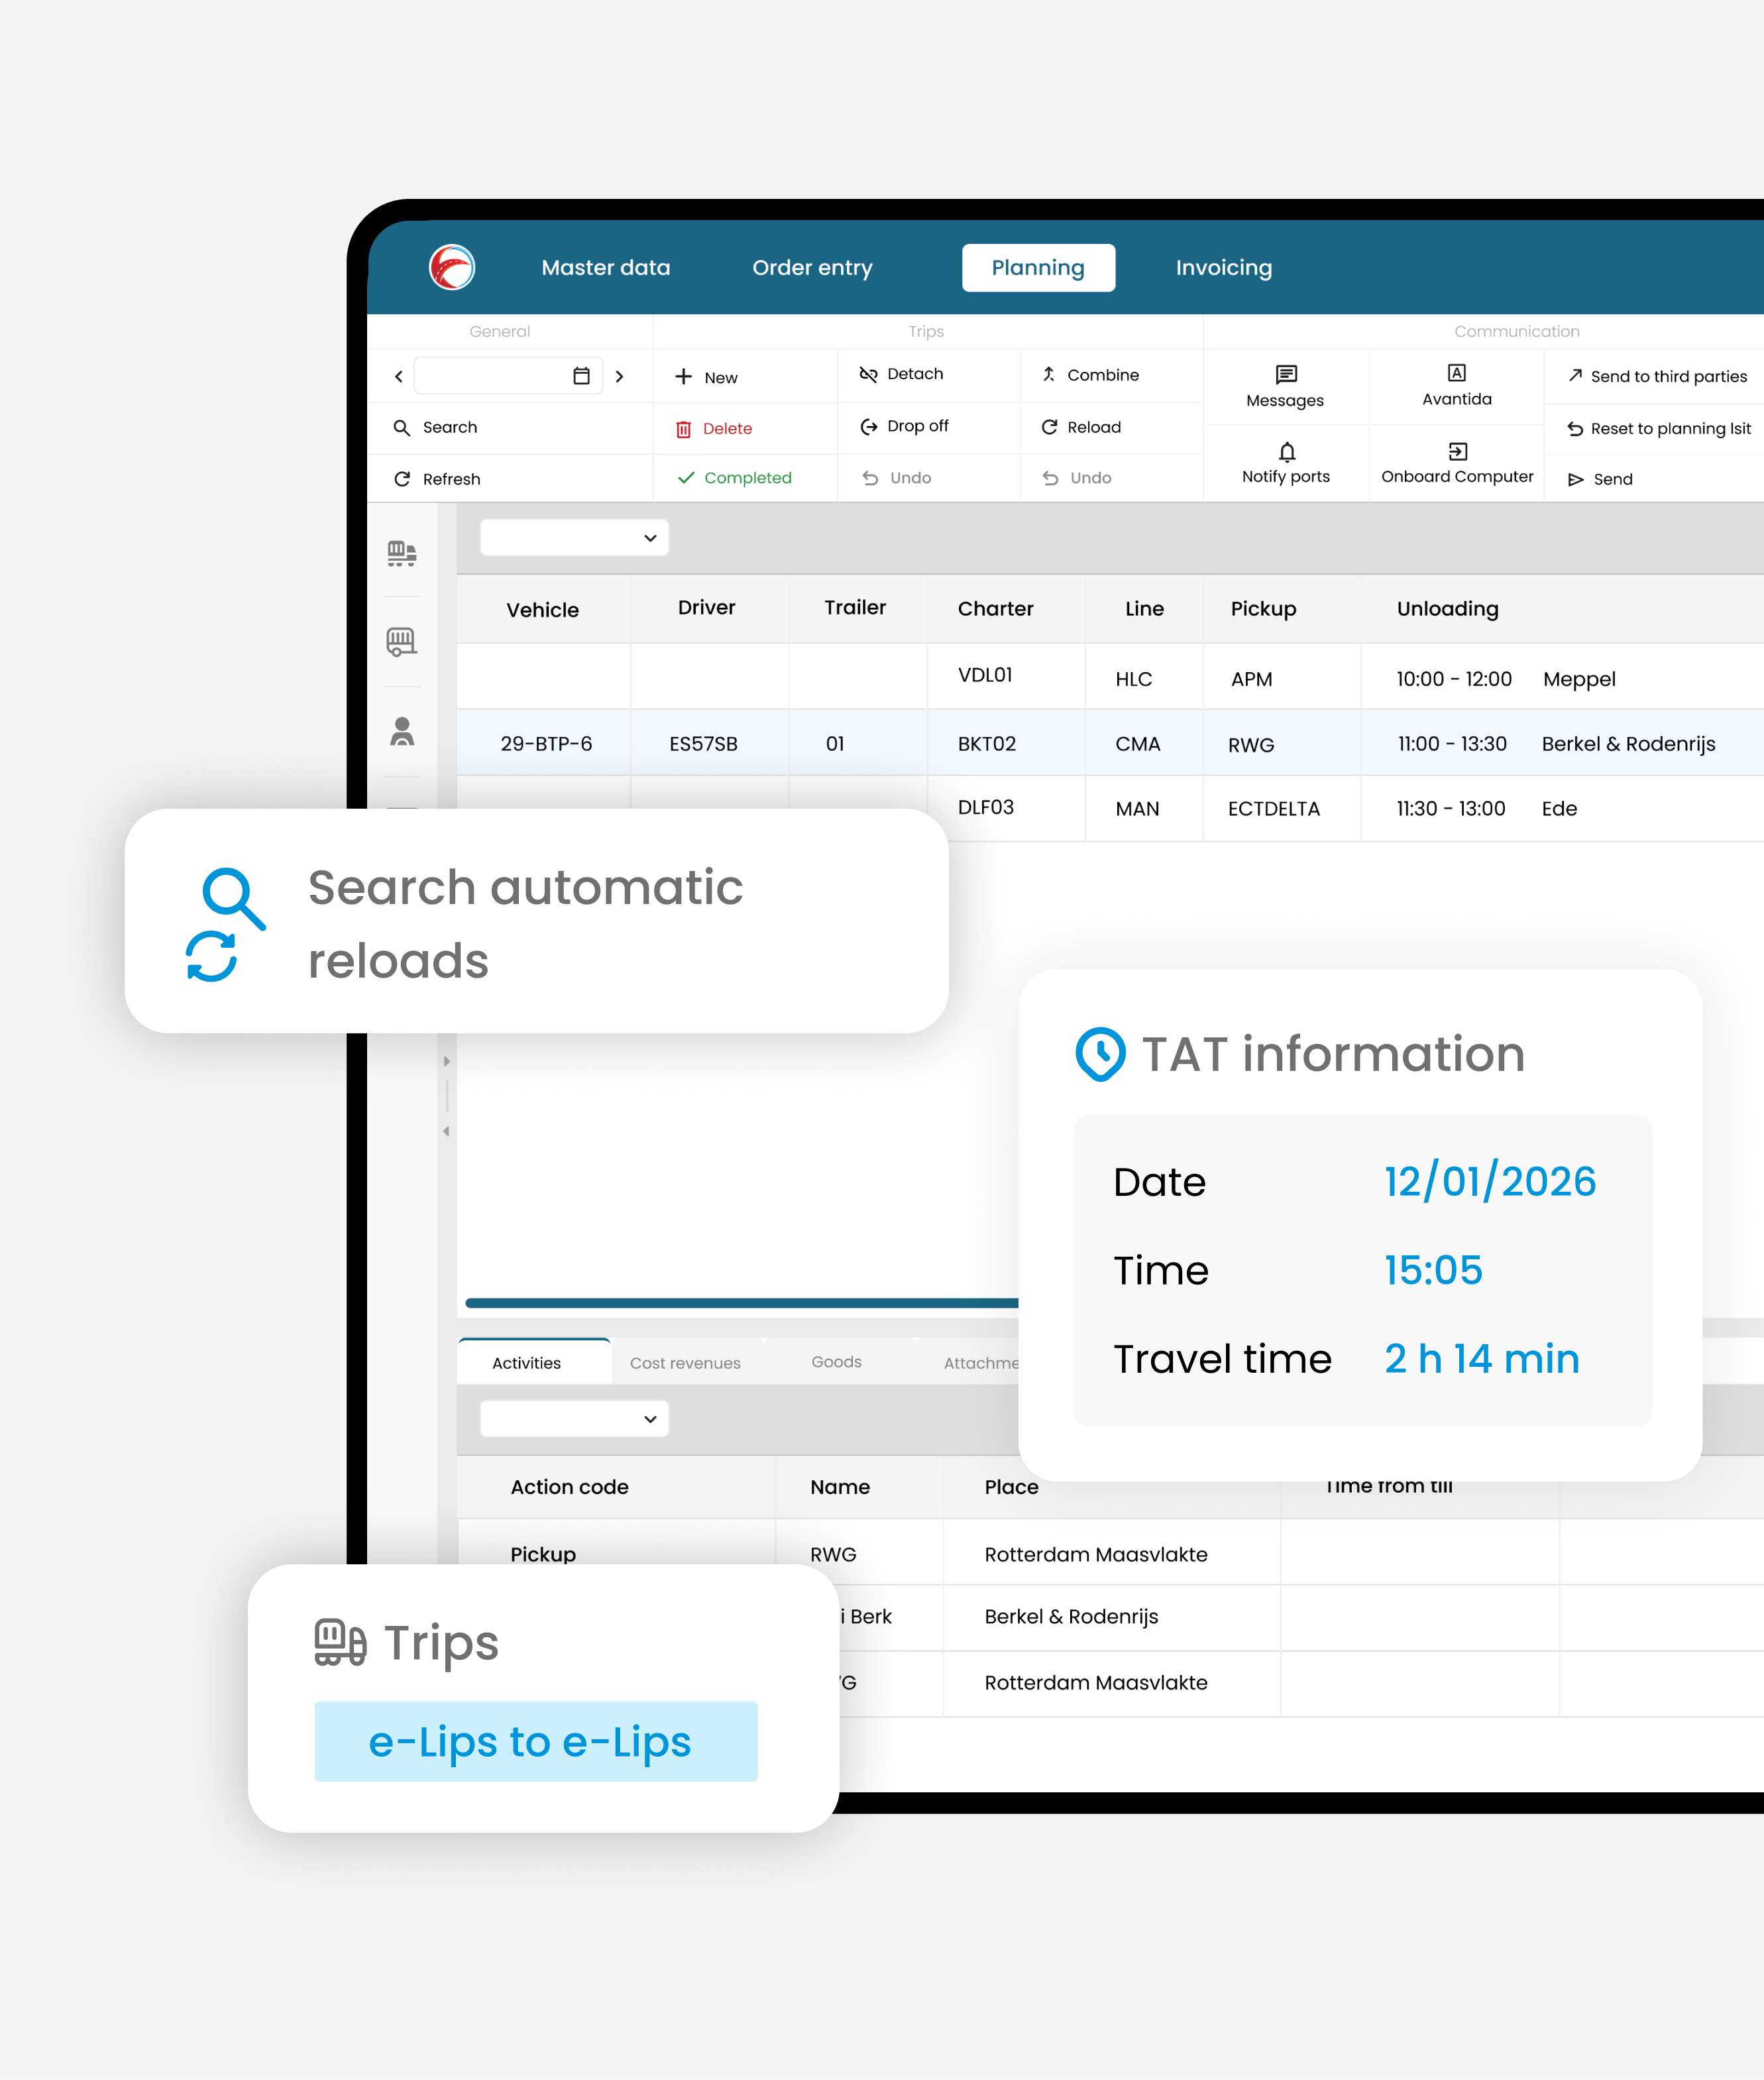Click the Notify ports bell icon
This screenshot has width=1764, height=2080.
tap(1286, 452)
